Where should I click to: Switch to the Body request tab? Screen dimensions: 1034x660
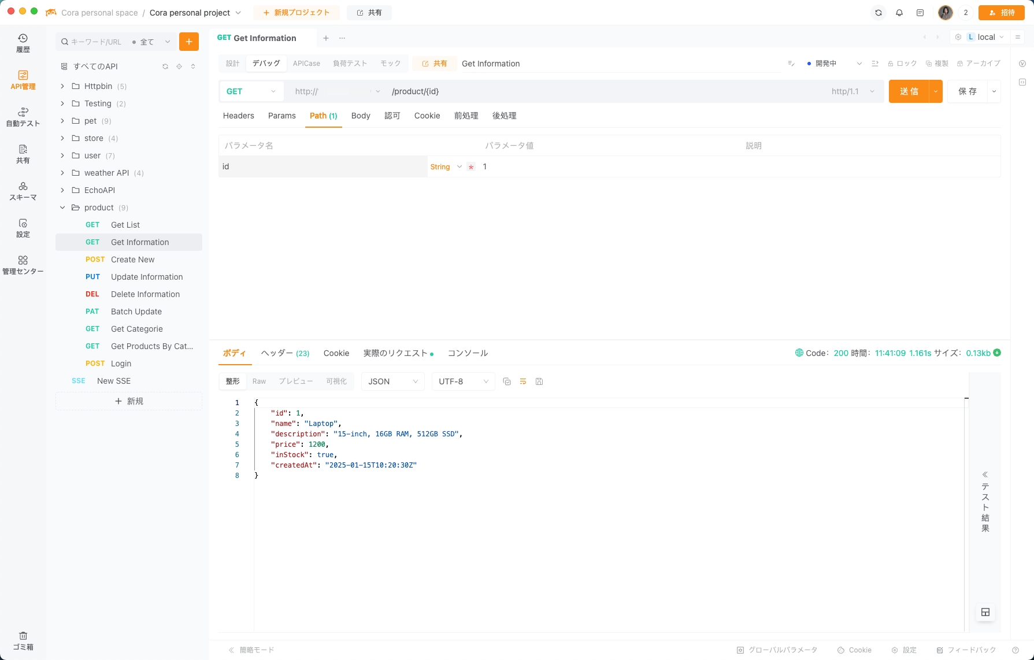(x=361, y=116)
